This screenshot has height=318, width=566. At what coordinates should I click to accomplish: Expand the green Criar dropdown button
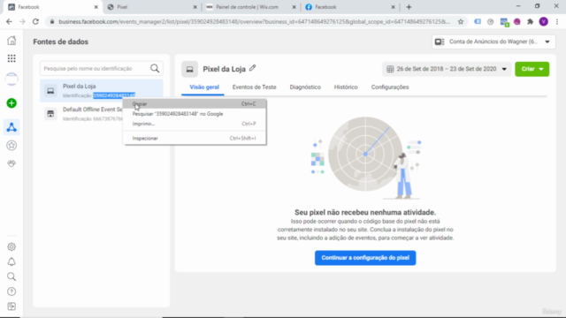point(532,69)
